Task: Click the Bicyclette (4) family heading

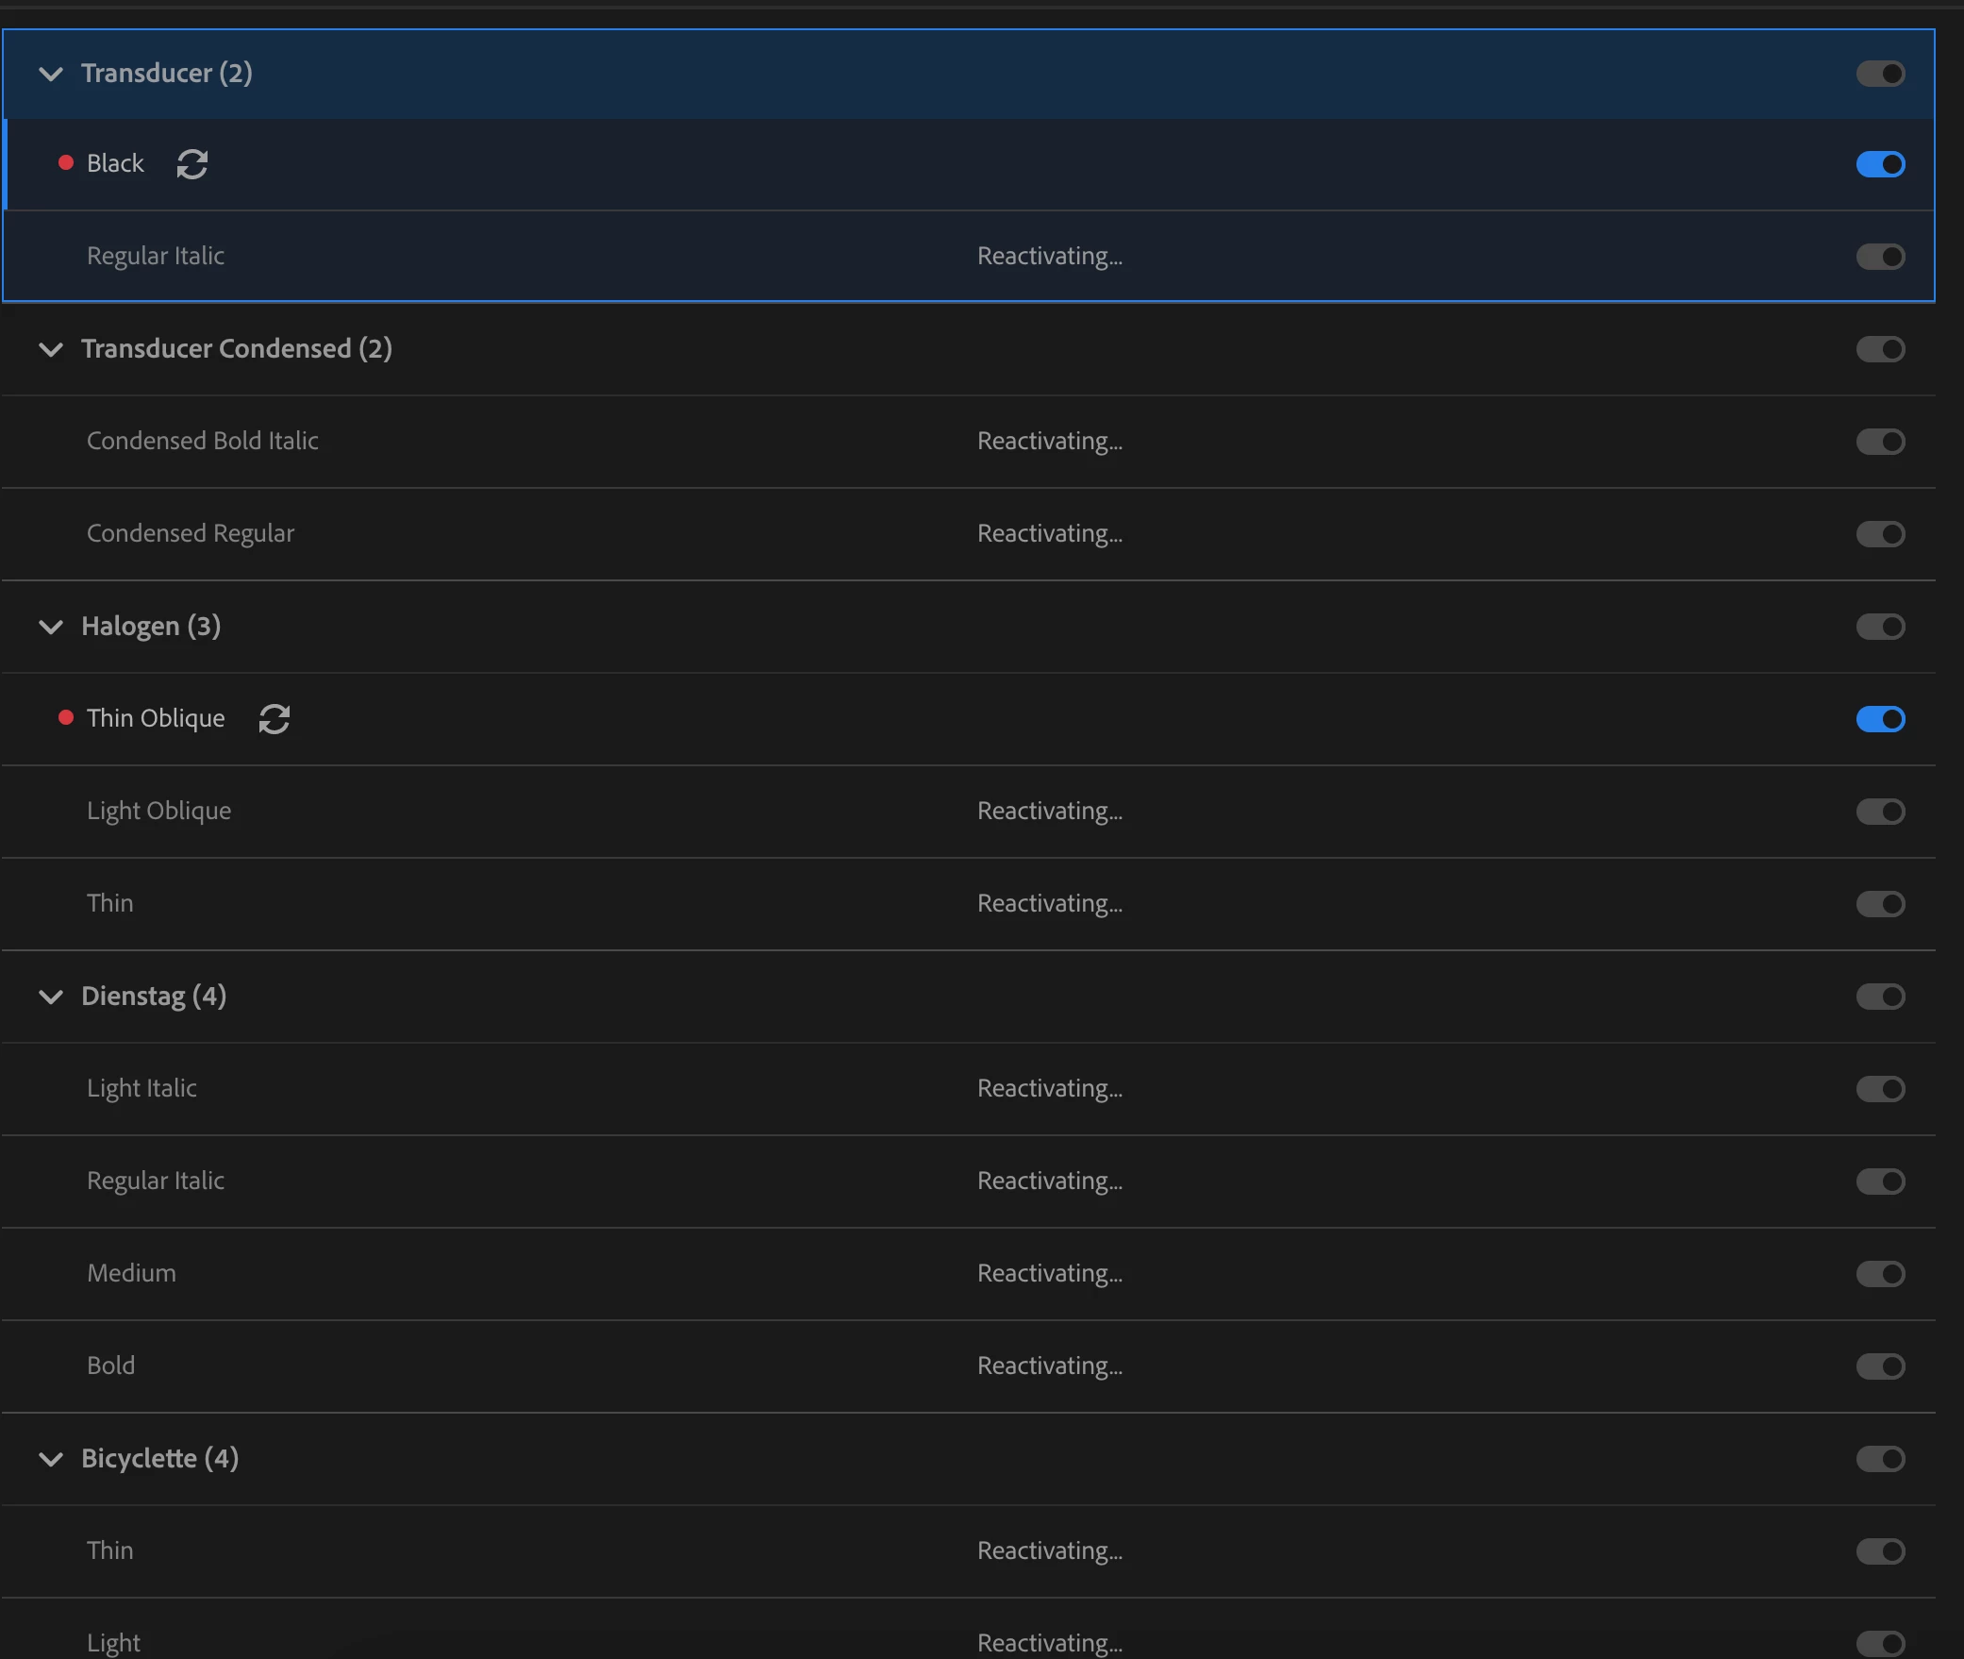Action: [x=159, y=1459]
